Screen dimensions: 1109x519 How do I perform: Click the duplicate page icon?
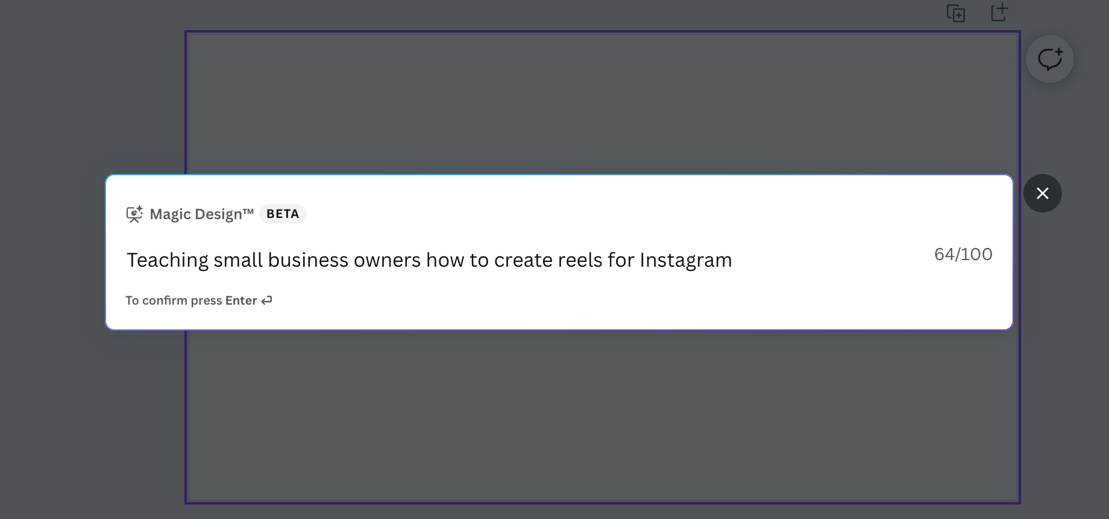click(x=956, y=13)
